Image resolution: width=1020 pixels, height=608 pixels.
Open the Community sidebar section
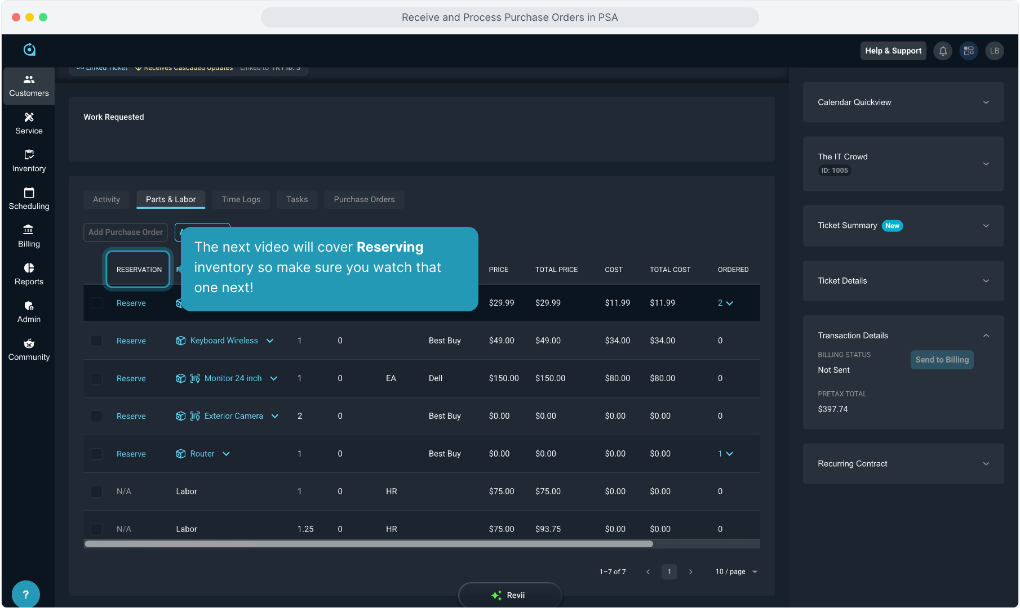29,350
